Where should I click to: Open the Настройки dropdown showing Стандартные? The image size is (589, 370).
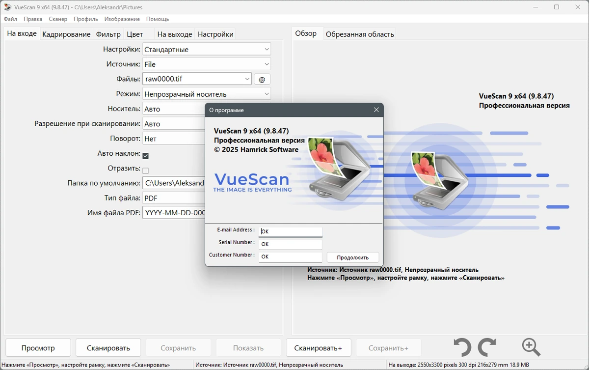(x=207, y=49)
